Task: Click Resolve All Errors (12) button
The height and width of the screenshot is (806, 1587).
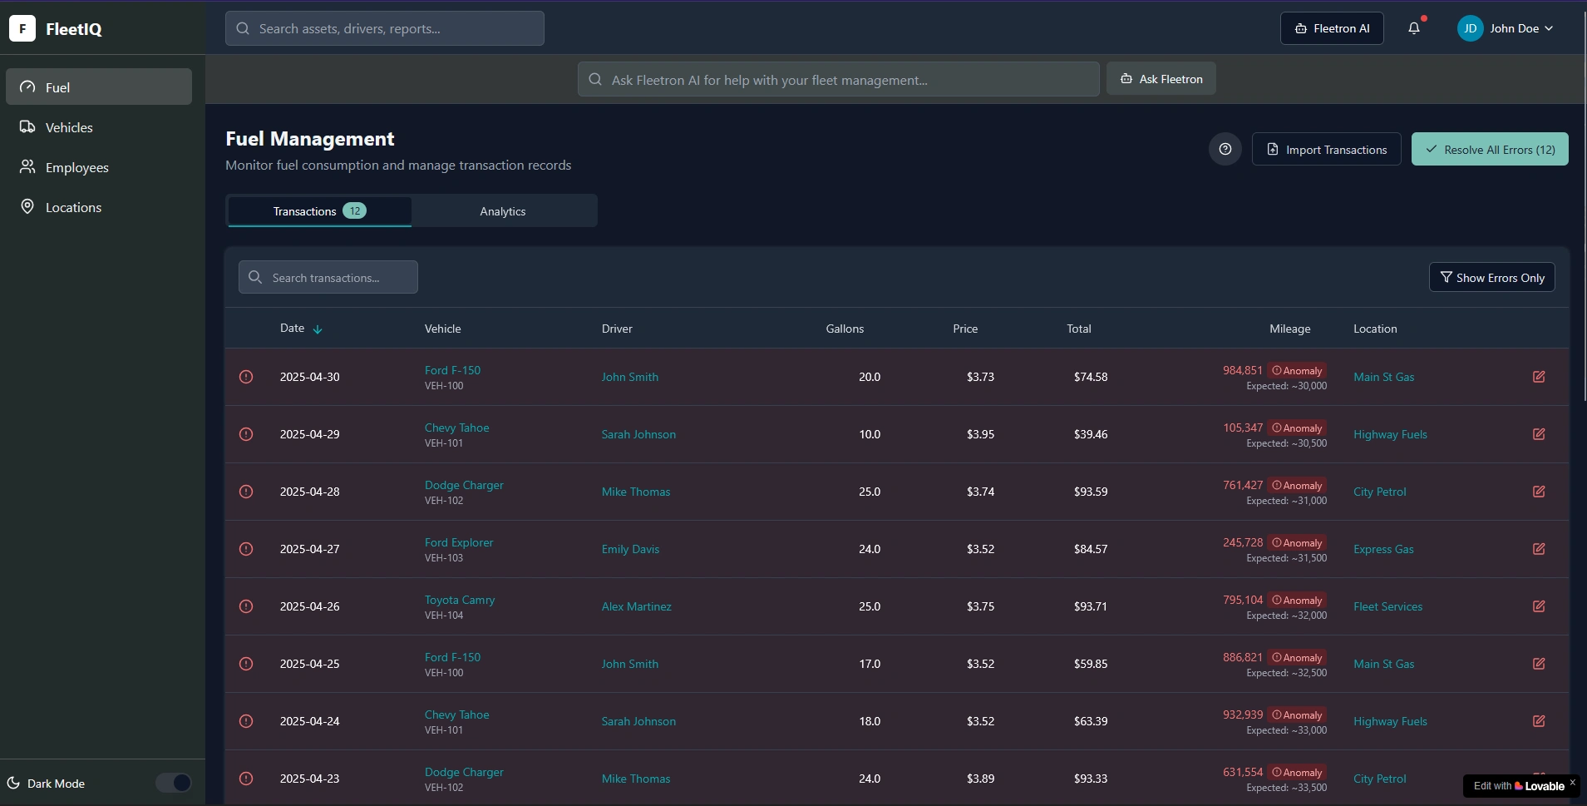Action: 1490,150
